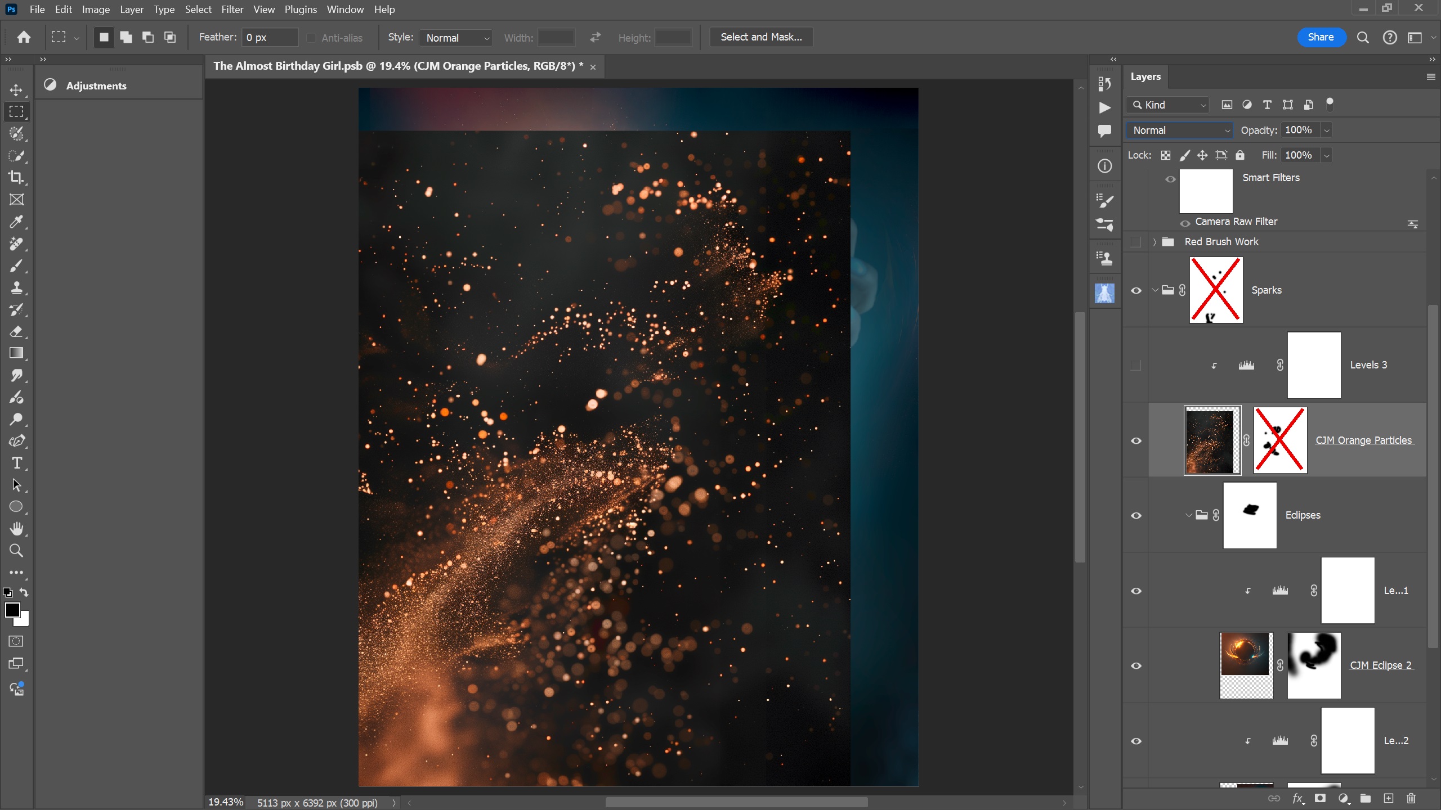Viewport: 1441px width, 810px height.
Task: Select the Clone Stamp tool
Action: coord(16,288)
